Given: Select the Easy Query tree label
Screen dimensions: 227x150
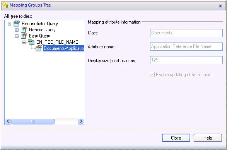Looking at the screenshot, I should pos(39,36).
